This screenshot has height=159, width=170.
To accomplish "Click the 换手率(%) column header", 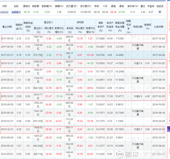I will click(133, 6).
